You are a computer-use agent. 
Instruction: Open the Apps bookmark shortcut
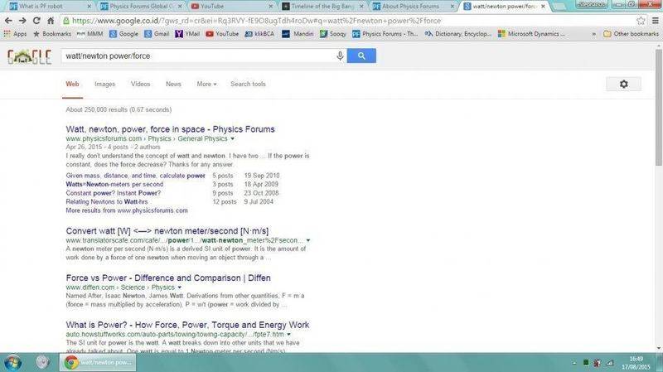point(15,34)
